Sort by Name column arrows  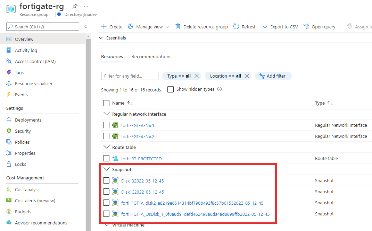click(x=130, y=103)
